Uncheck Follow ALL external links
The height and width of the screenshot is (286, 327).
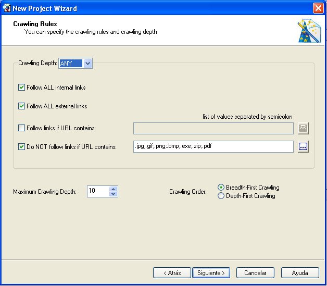21,106
